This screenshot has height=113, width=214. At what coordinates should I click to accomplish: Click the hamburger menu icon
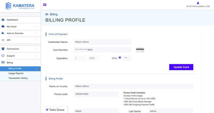pos(45,5)
